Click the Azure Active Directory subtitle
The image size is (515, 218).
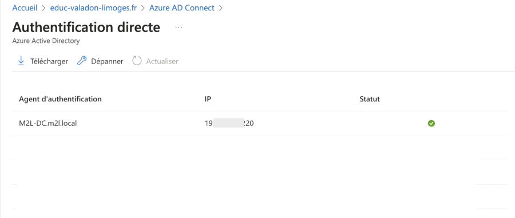[x=46, y=41]
